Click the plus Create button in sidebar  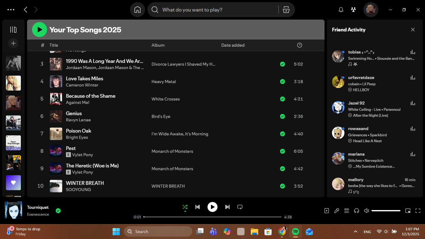13,43
